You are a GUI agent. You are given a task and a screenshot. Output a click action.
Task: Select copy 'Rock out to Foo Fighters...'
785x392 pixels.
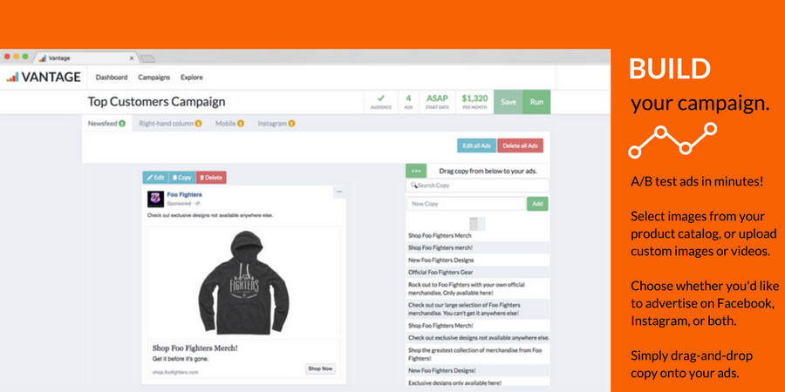(478, 288)
